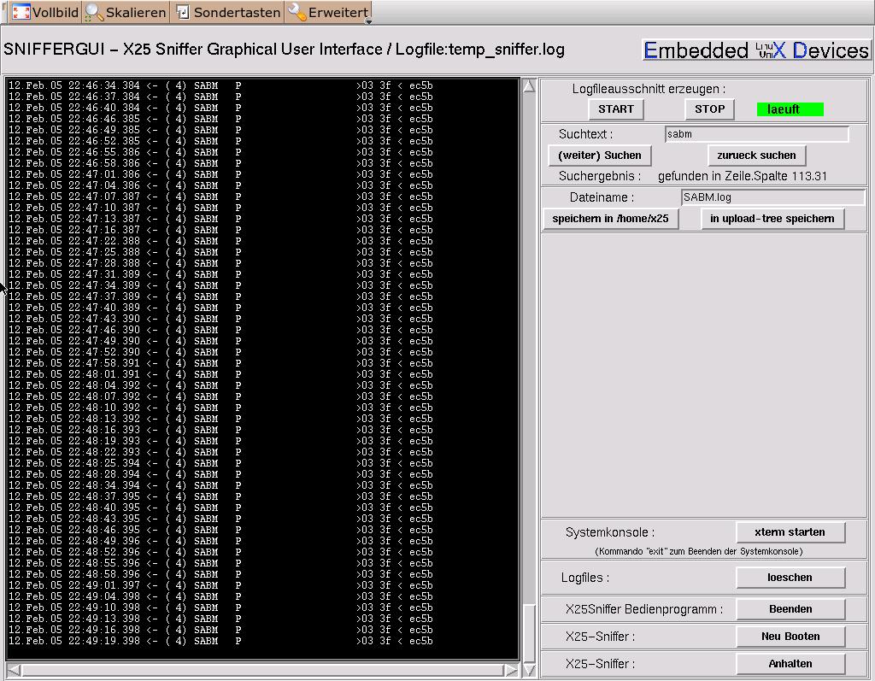Focus the Suchtext field containing sabm
The image size is (875, 681).
[757, 134]
